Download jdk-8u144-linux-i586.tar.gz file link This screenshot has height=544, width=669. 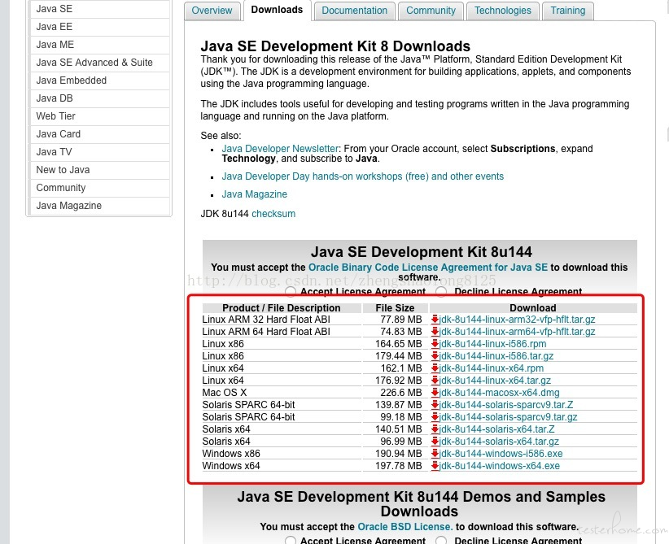pyautogui.click(x=496, y=356)
